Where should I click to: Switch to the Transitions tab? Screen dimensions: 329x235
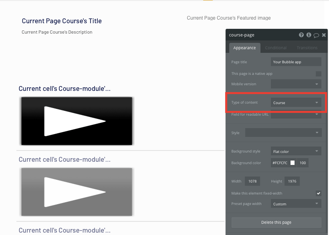307,47
